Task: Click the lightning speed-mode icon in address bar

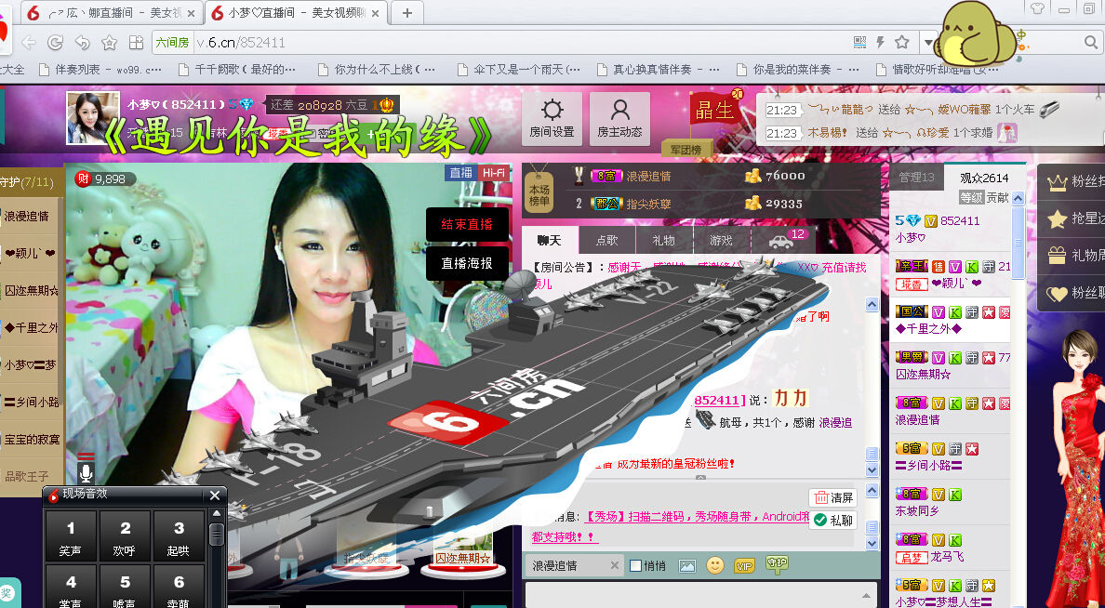Action: pos(880,42)
